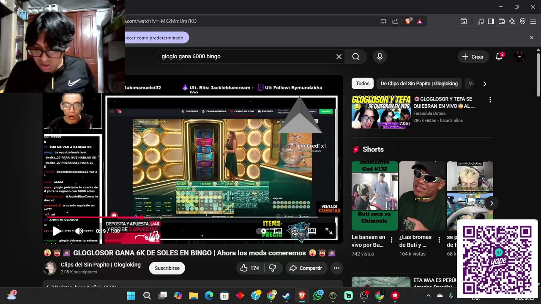Subscribe with the Suscribirse button
The width and height of the screenshot is (541, 304).
click(167, 268)
